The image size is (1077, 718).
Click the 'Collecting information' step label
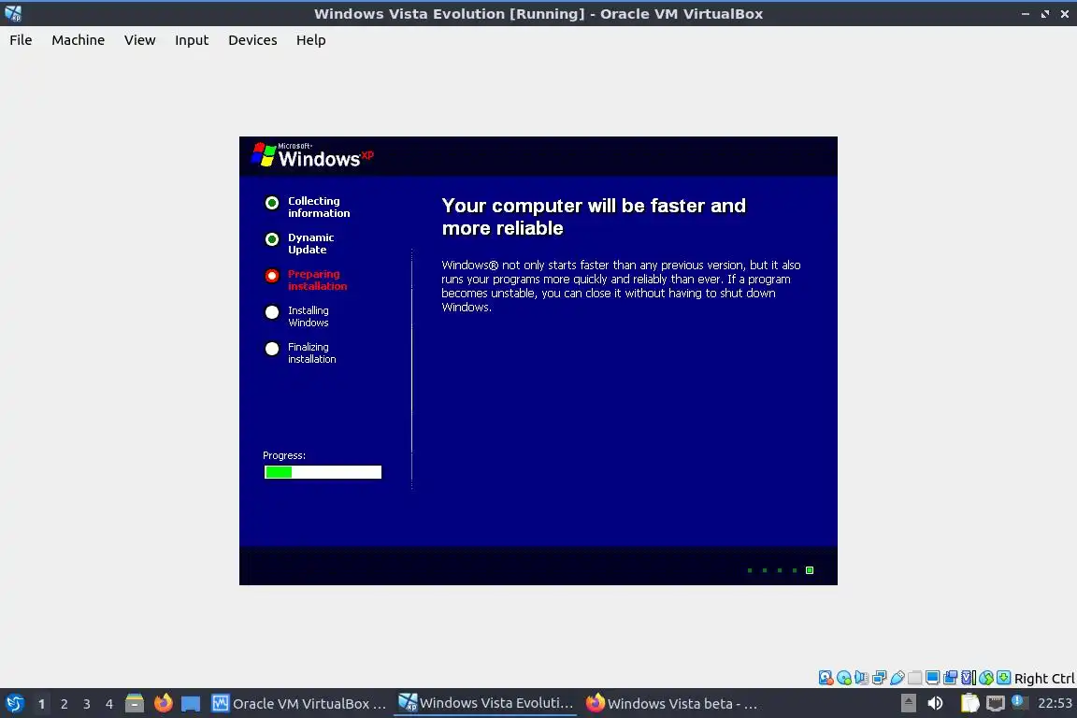[x=319, y=207]
